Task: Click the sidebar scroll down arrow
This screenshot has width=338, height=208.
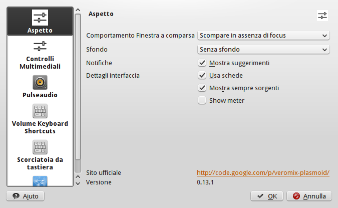Action: tap(78, 184)
